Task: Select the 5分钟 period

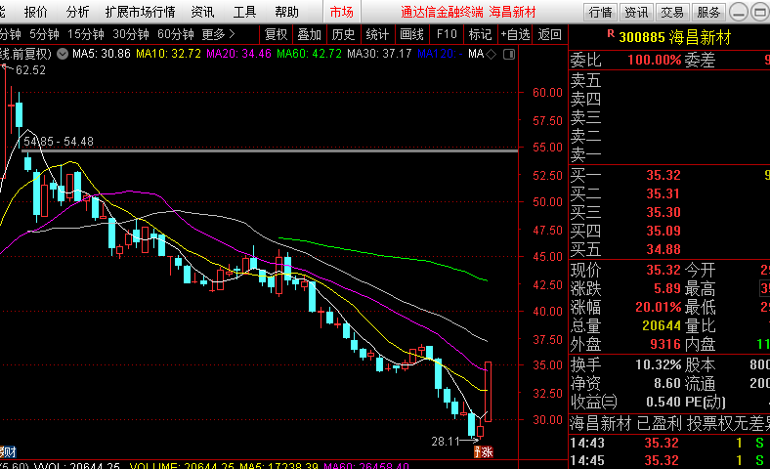Action: [44, 34]
